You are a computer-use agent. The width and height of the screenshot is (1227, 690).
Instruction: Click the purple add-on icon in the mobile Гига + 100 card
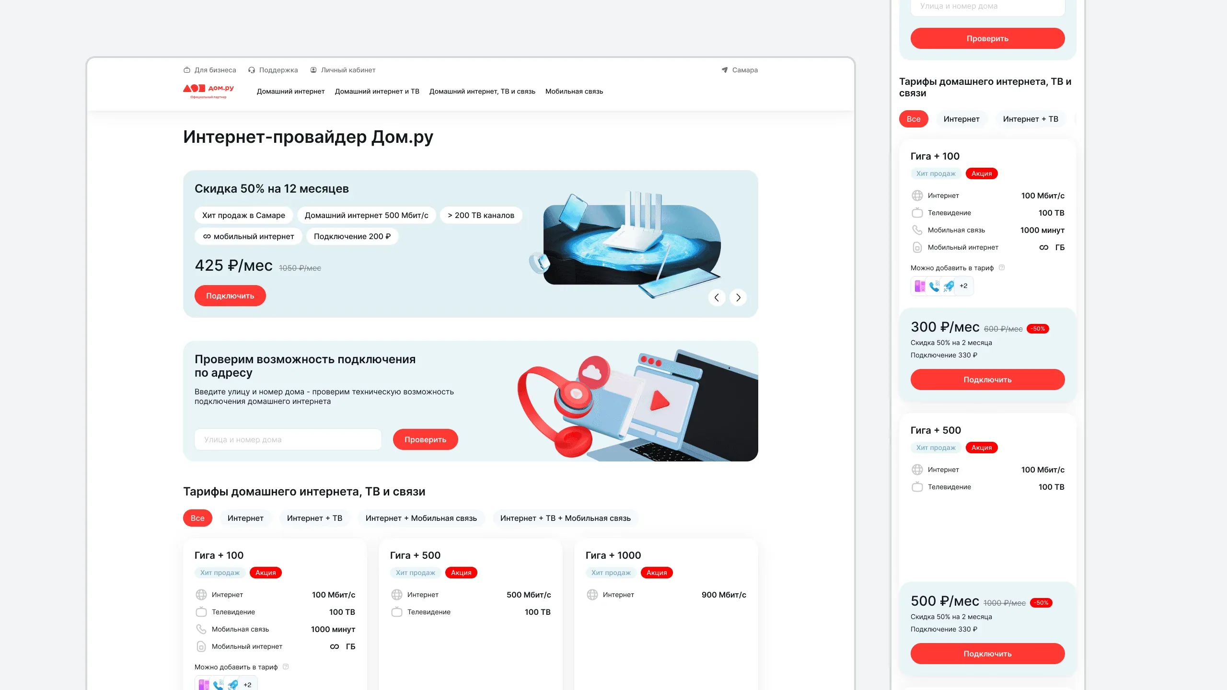pyautogui.click(x=920, y=286)
